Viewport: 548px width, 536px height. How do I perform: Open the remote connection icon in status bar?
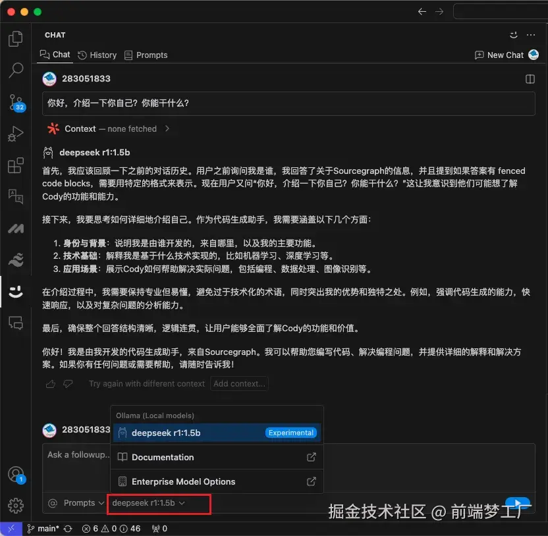point(11,528)
